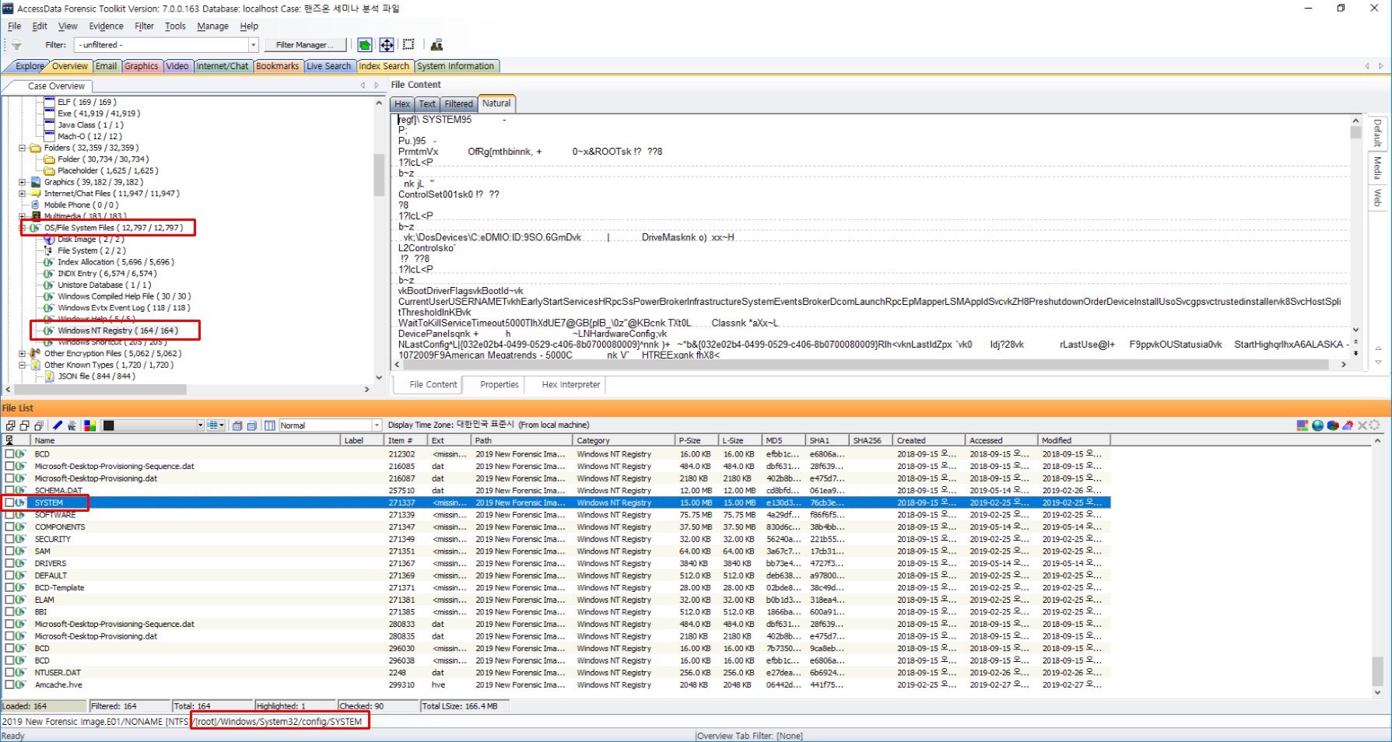Check the NTUSER.DAT file checkbox
This screenshot has width=1392, height=742.
10,673
